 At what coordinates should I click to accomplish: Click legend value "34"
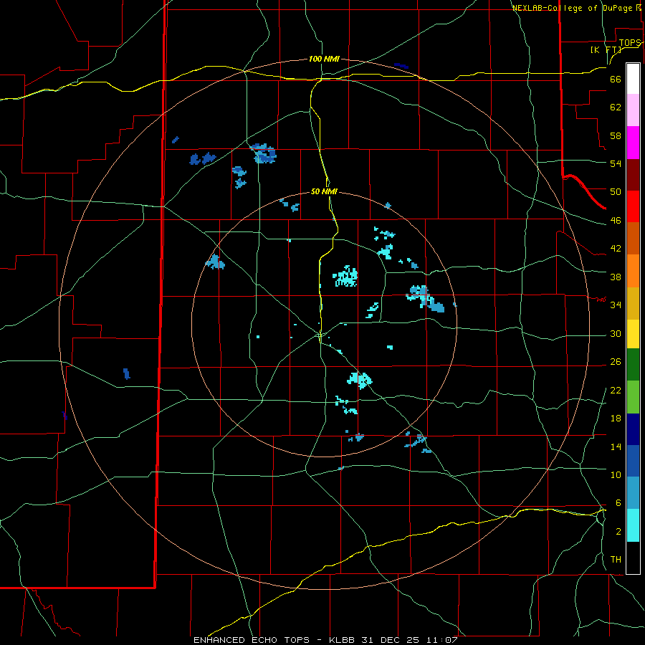[616, 305]
